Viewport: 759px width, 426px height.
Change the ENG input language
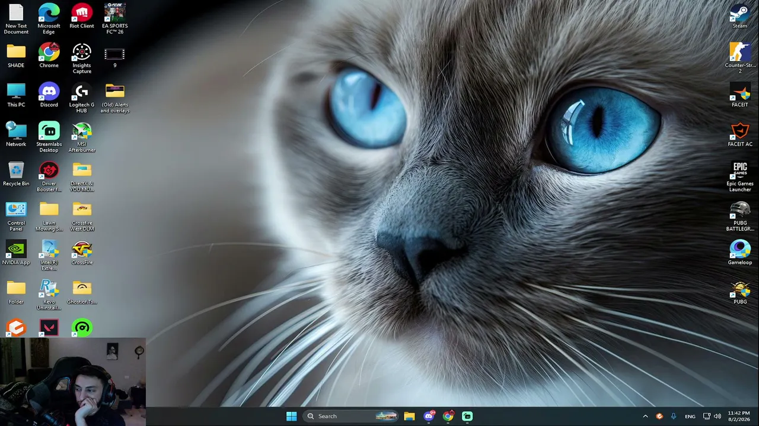[x=690, y=417]
